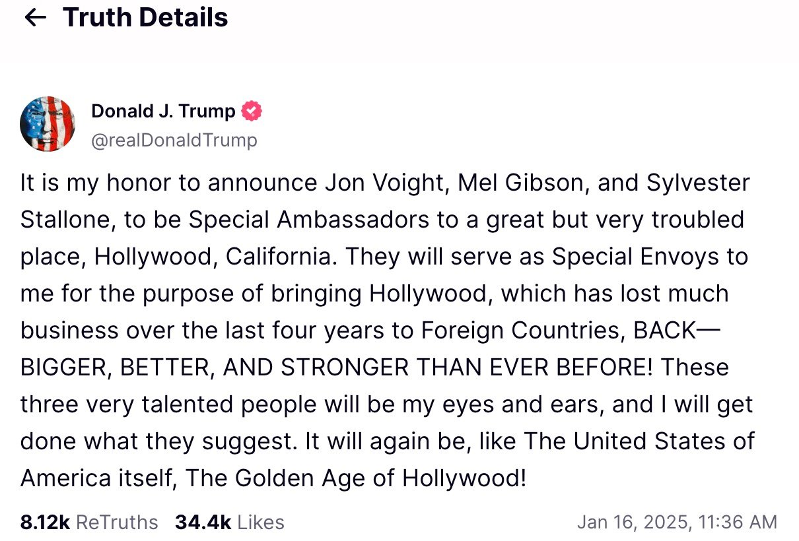View the 8.12k ReTruths list

[x=89, y=523]
